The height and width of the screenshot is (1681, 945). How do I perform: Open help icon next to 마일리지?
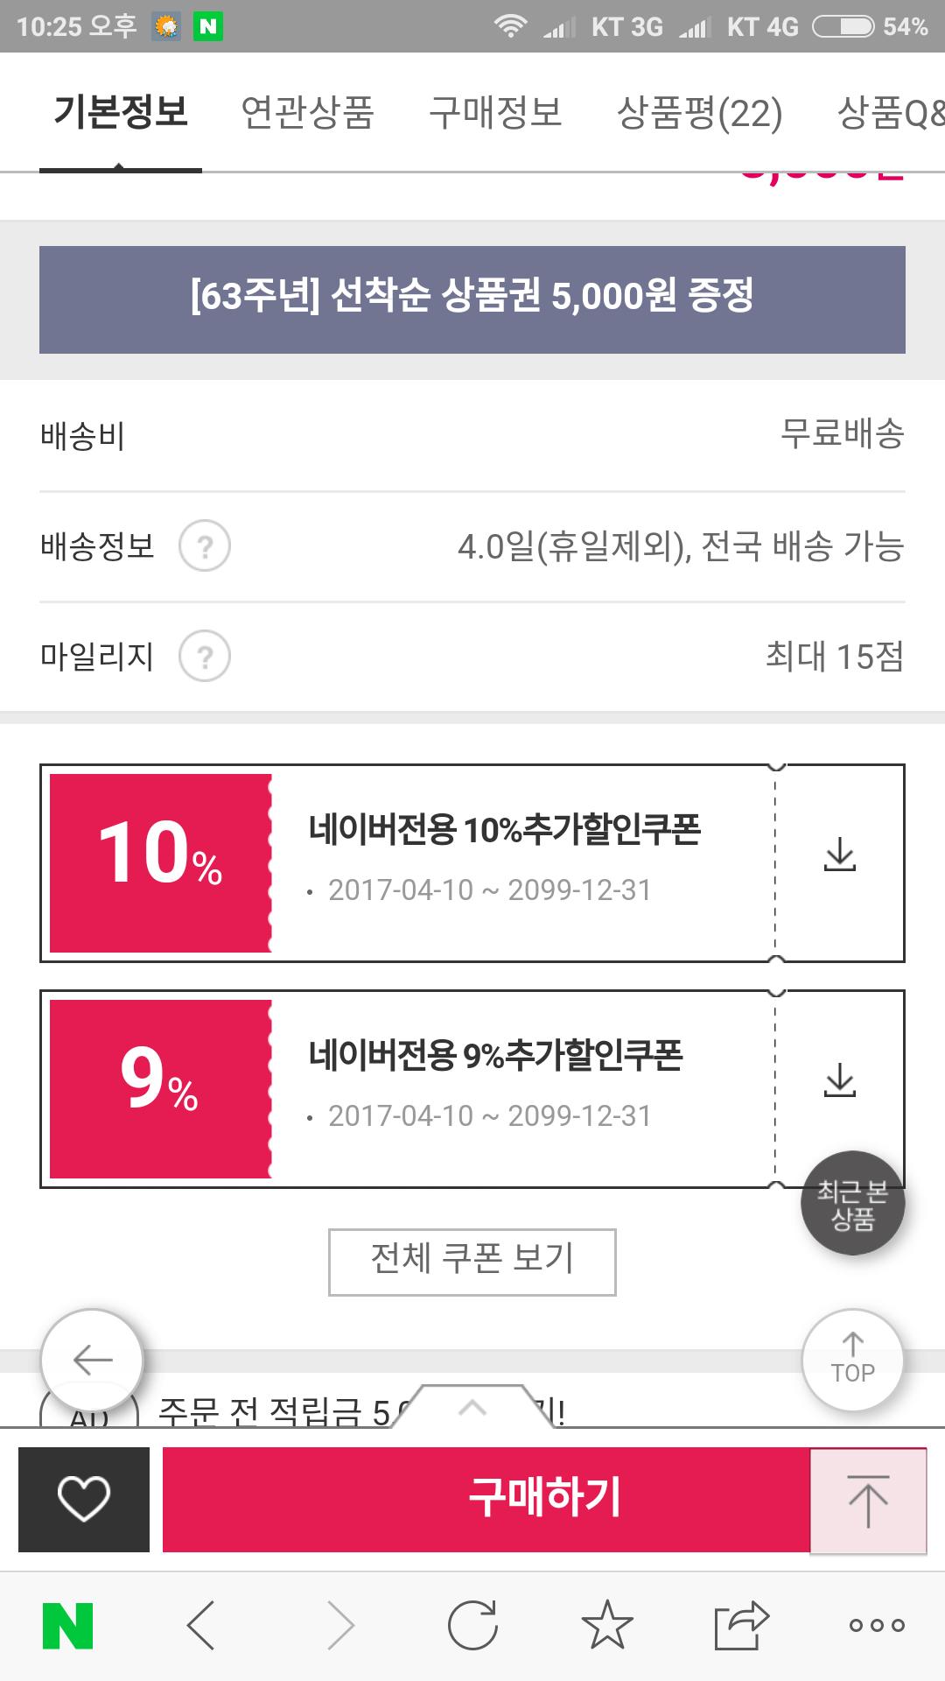coord(205,657)
